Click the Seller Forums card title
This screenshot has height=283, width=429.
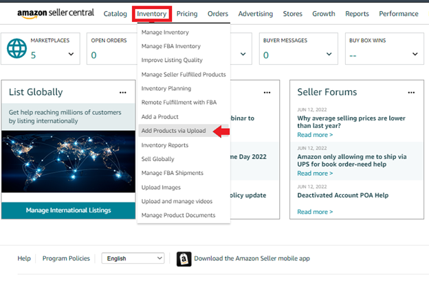327,92
